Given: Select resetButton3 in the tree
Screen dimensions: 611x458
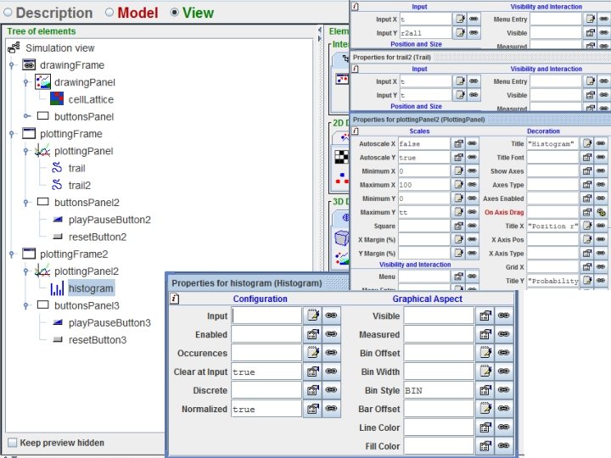Looking at the screenshot, I should tap(98, 340).
